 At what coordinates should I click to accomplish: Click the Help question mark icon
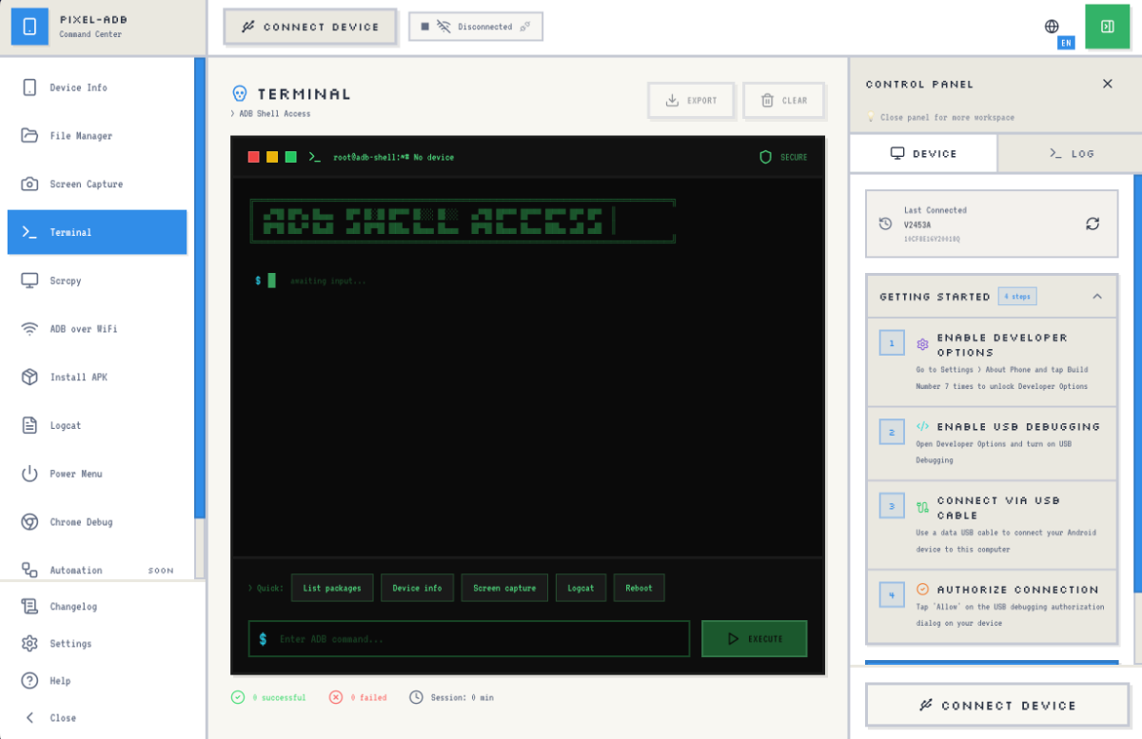(x=30, y=681)
